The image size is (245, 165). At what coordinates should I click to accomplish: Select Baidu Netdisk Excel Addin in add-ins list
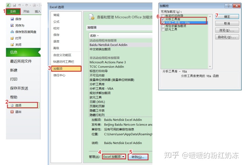pyautogui.click(x=120, y=45)
